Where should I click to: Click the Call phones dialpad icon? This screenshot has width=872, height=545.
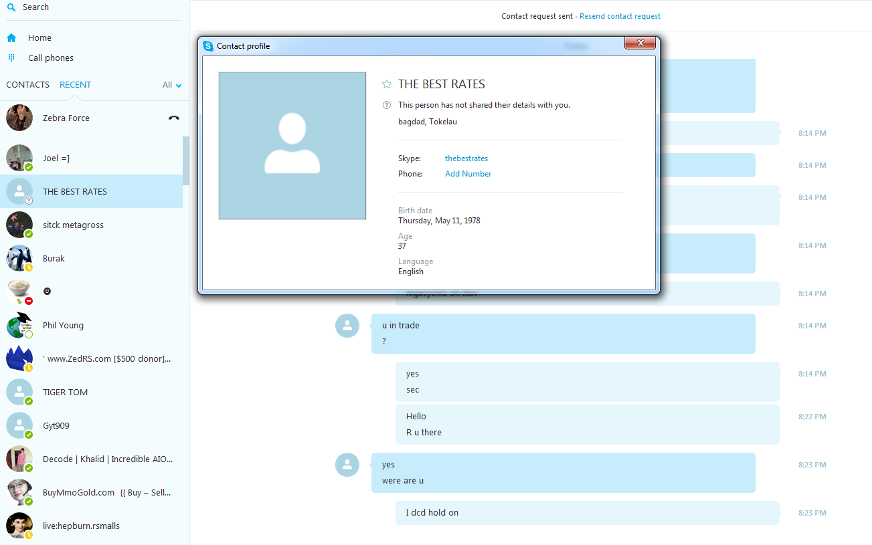click(x=11, y=58)
